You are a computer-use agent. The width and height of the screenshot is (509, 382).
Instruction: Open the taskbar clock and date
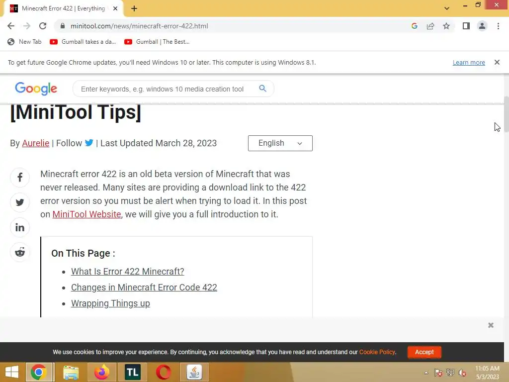pyautogui.click(x=487, y=373)
